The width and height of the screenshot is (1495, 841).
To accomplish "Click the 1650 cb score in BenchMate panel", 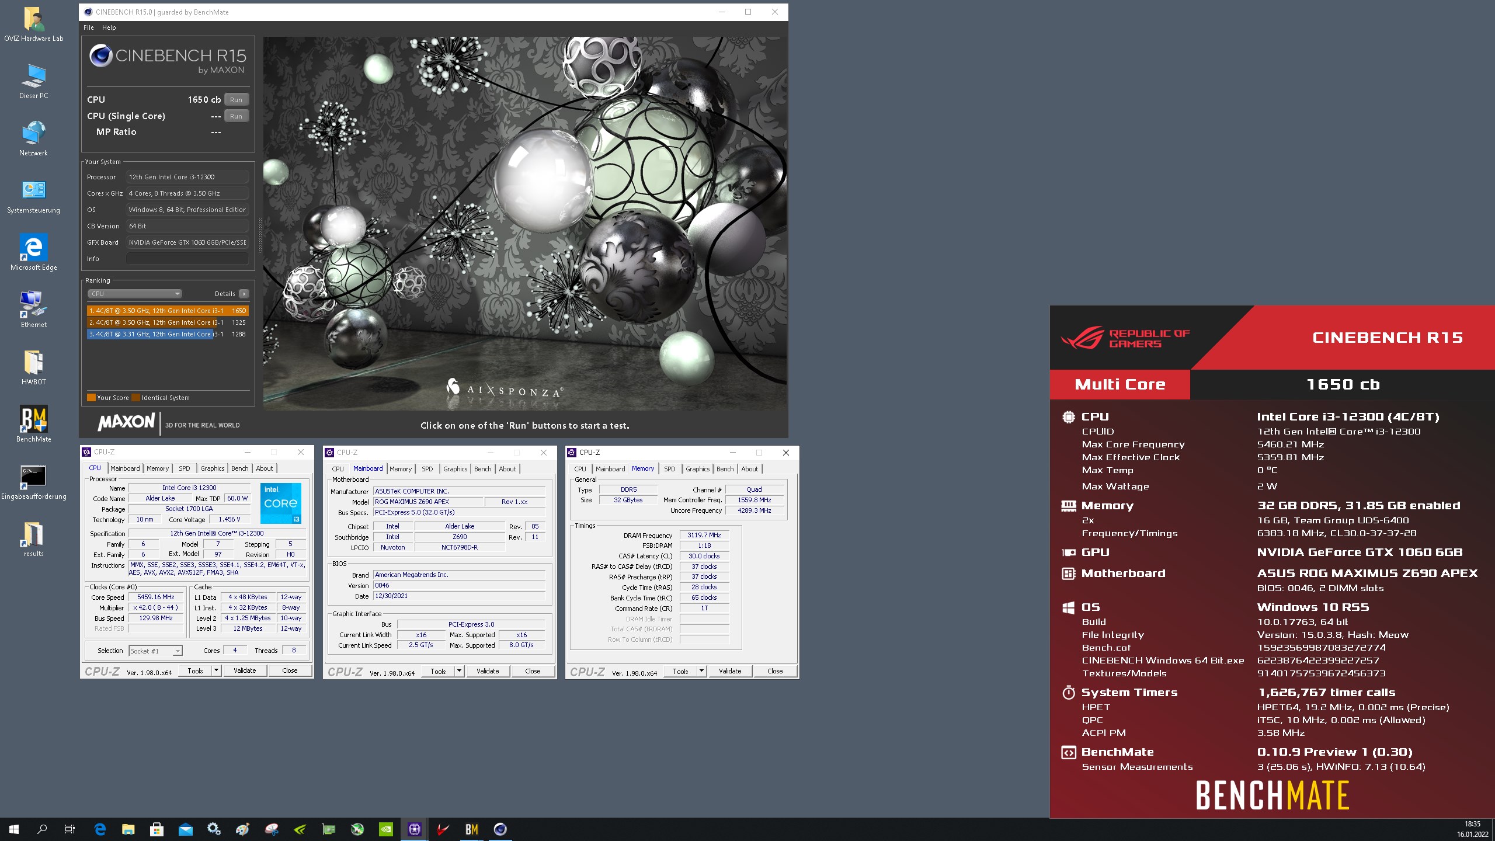I will point(1343,384).
